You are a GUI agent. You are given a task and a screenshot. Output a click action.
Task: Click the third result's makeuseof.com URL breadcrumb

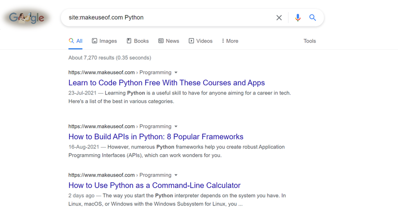101,175
